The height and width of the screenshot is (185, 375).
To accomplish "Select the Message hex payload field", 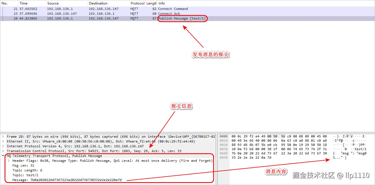I will click(x=67, y=180).
